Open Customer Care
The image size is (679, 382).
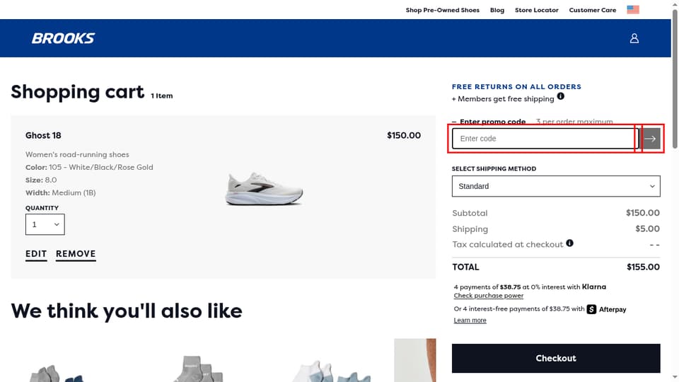point(592,10)
